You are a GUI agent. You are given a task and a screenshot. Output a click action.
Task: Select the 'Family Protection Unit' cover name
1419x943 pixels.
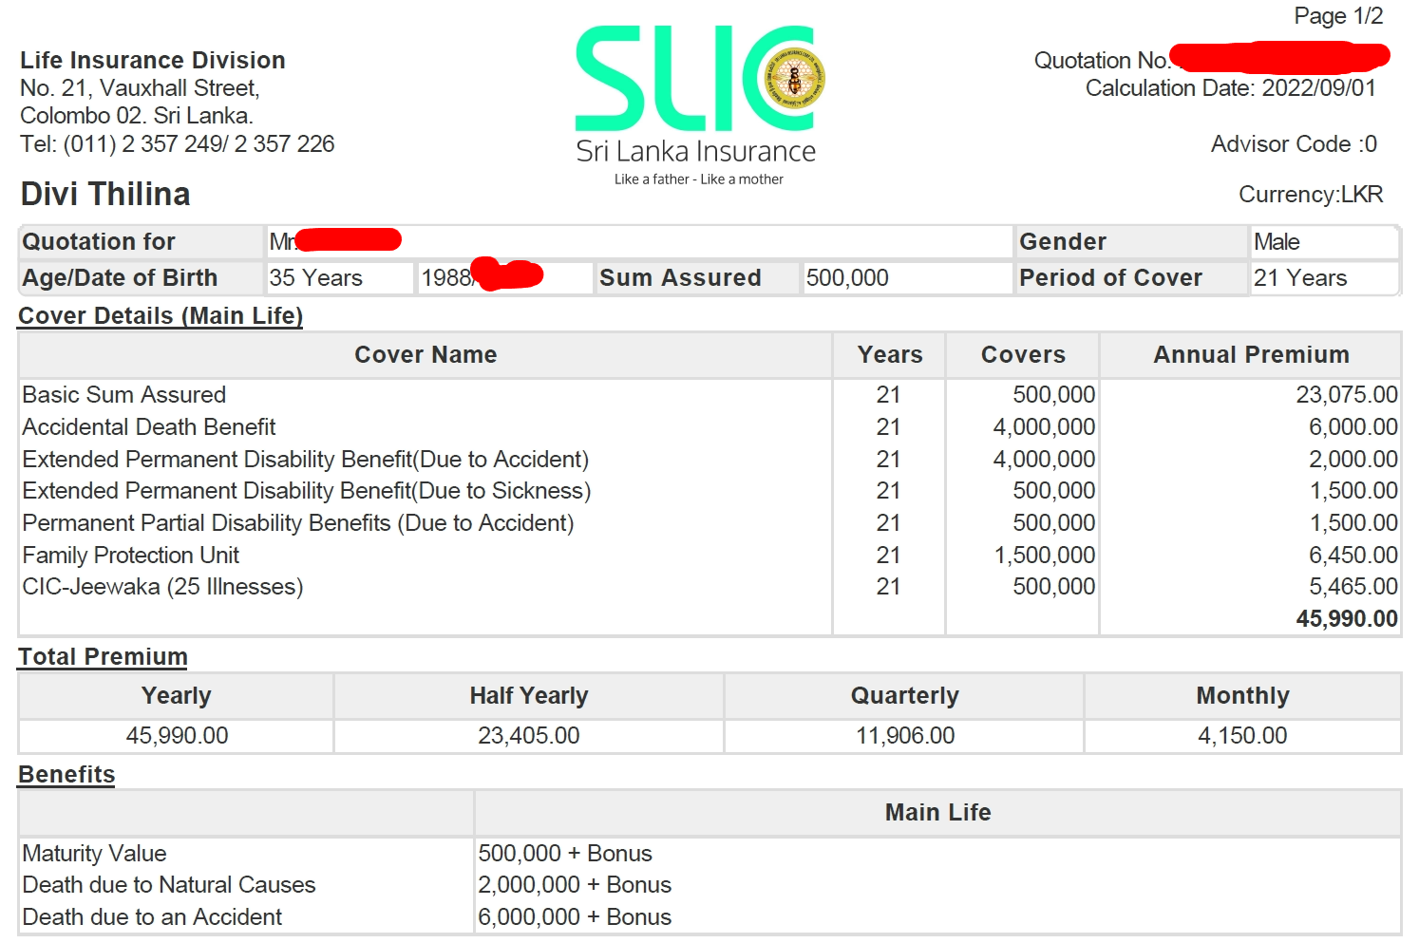click(x=131, y=556)
